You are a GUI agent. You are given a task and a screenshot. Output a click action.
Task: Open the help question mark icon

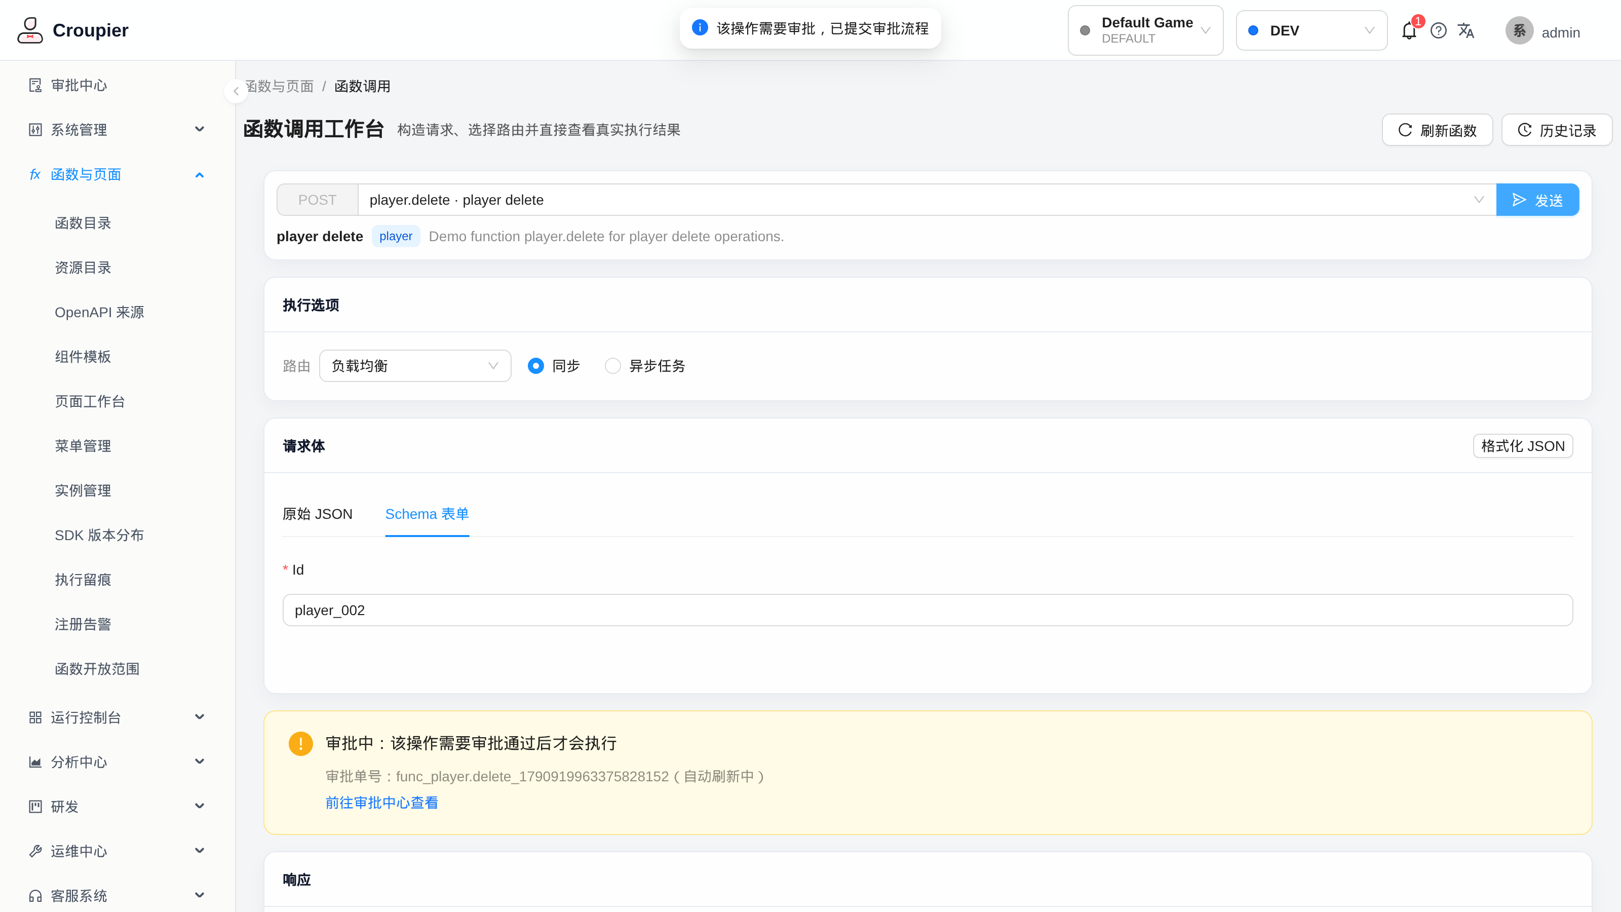(1439, 30)
